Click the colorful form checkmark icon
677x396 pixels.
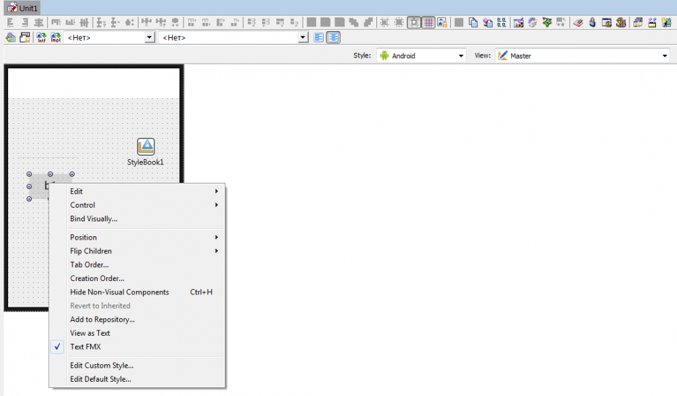coord(519,22)
